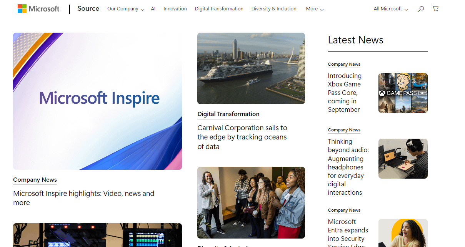Select the AI menu item
Screen dimensions: 465x247
[153, 9]
